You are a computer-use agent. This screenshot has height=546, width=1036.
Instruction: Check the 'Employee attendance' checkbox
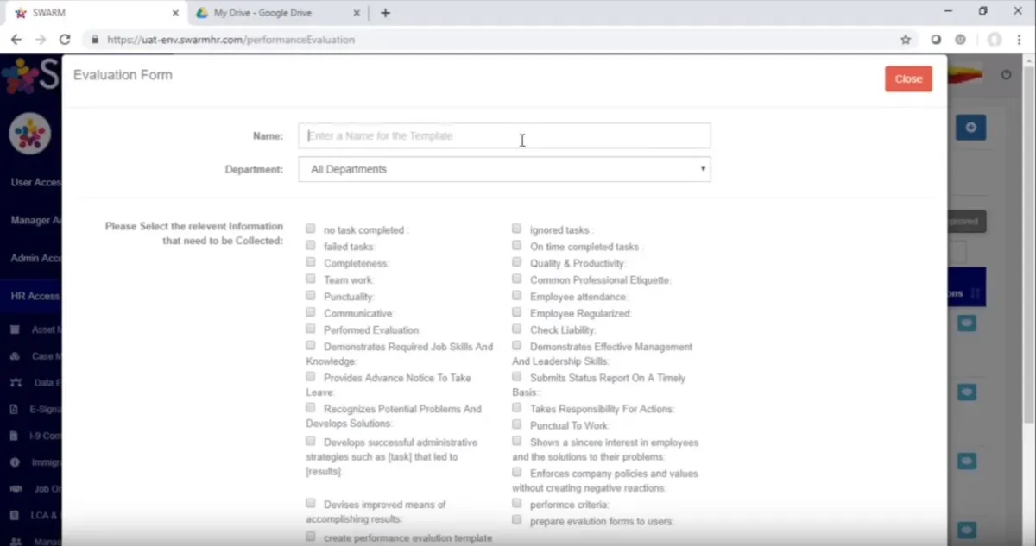click(517, 295)
